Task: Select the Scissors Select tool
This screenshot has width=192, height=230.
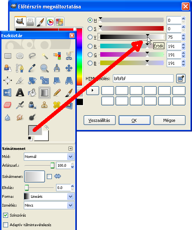Action: click(69, 56)
